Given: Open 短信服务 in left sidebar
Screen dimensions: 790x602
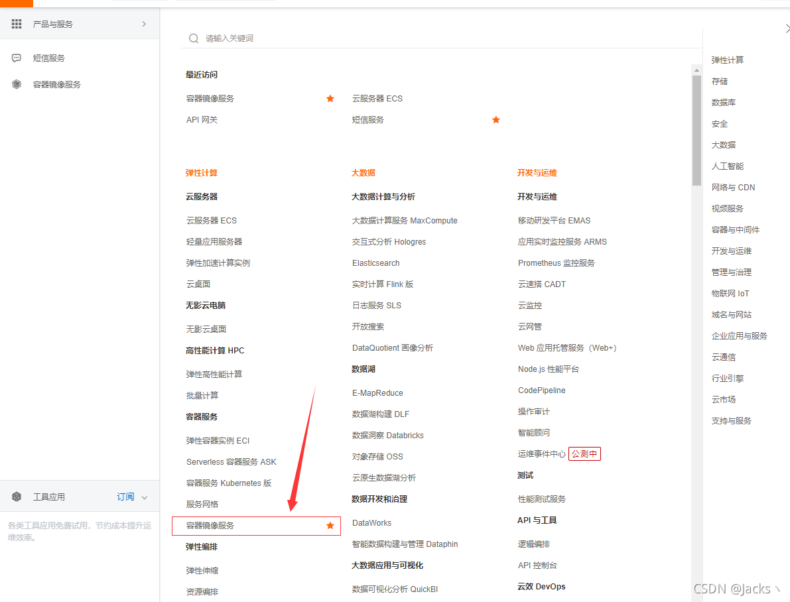Looking at the screenshot, I should [x=49, y=58].
